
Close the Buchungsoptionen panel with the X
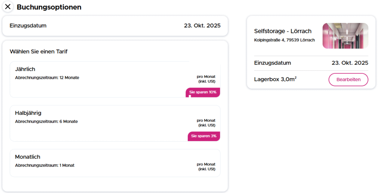(x=8, y=7)
